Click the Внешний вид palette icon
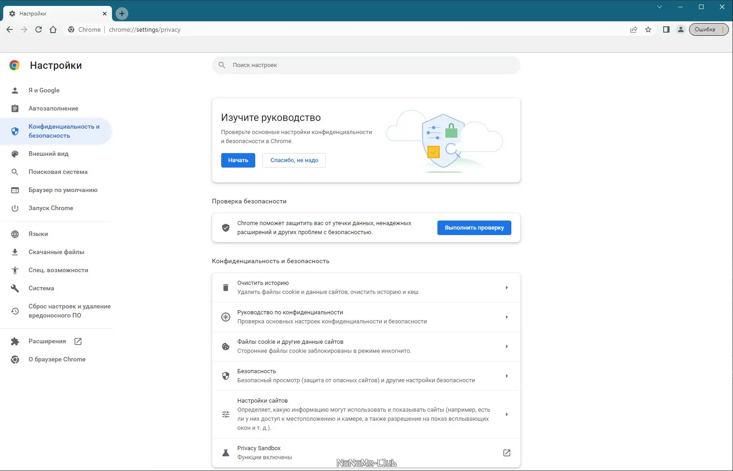733x471 pixels. point(15,154)
